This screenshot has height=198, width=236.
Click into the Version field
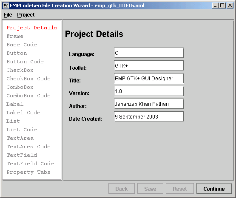pyautogui.click(x=149, y=91)
